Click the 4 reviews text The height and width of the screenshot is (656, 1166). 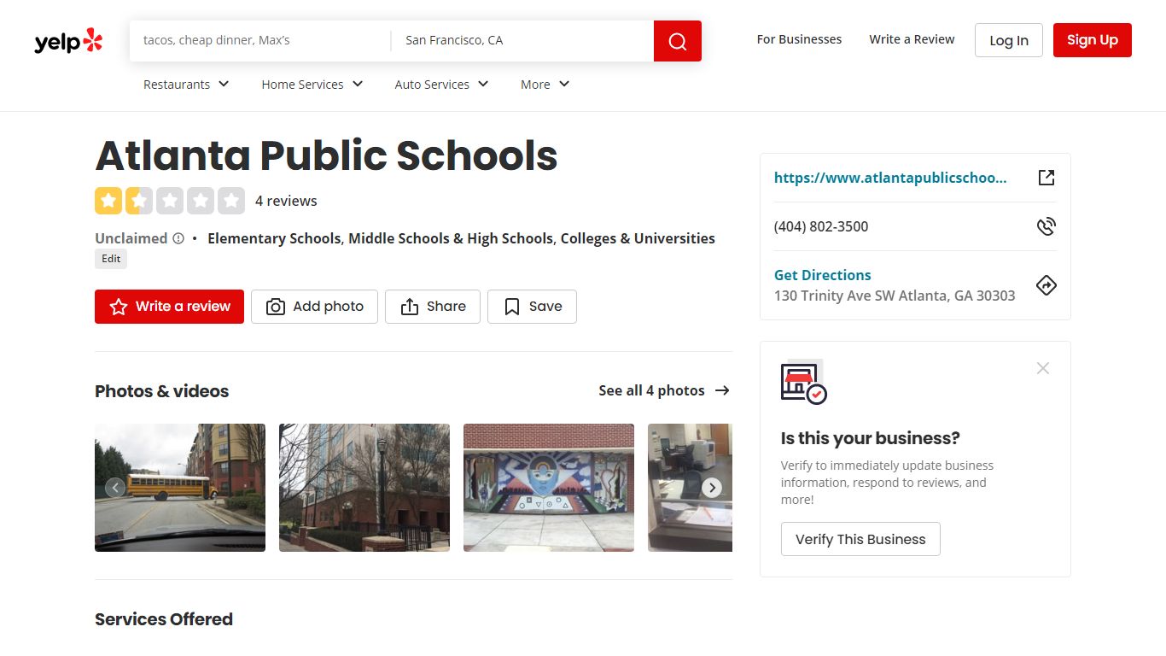pyautogui.click(x=286, y=201)
